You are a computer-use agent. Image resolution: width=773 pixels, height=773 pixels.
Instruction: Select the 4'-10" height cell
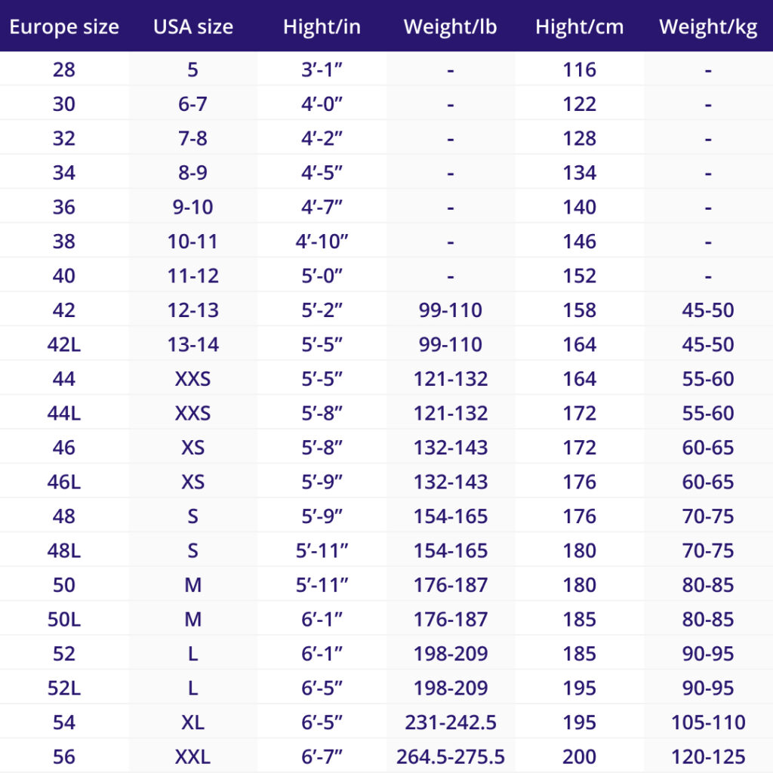[x=322, y=242]
